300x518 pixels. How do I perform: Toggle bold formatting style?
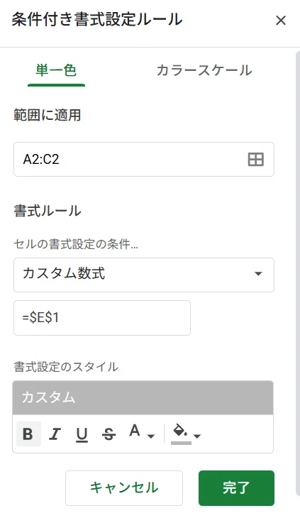(x=28, y=434)
